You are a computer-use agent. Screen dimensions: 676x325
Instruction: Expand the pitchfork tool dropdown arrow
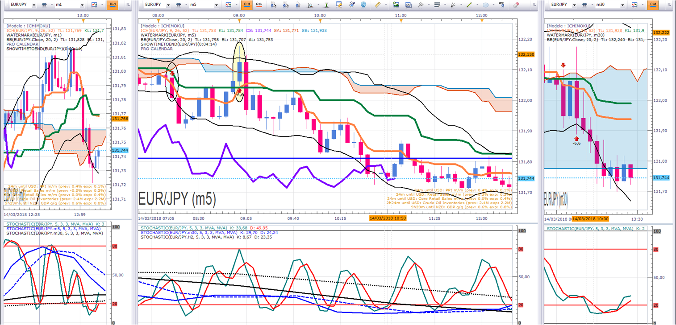[428, 5]
